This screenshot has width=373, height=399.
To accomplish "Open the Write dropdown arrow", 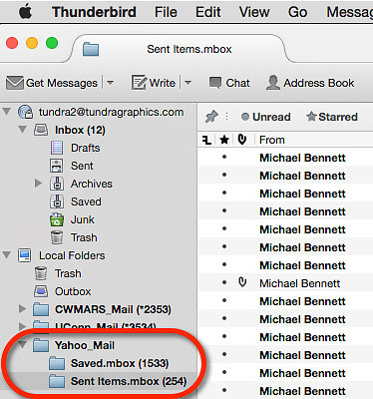I will [187, 83].
